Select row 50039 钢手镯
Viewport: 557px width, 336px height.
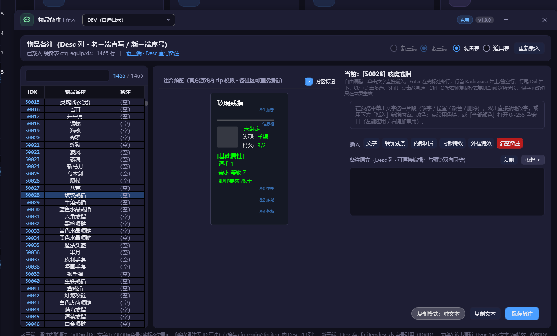pos(82,274)
